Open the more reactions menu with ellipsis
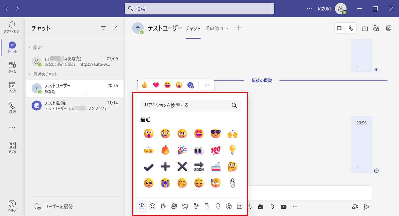This screenshot has width=399, height=216. 206,85
